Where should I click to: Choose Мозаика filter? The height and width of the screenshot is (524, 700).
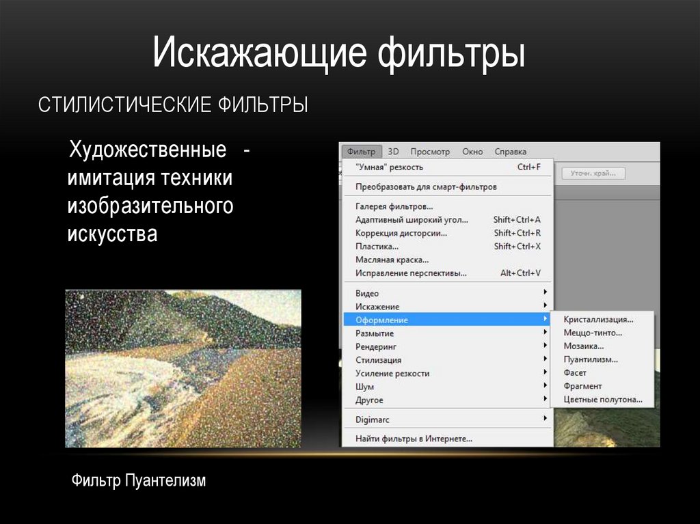[602, 346]
